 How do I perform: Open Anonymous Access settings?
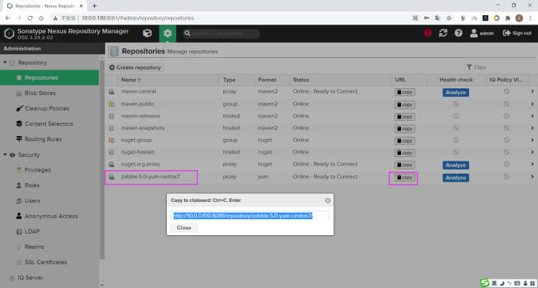51,216
